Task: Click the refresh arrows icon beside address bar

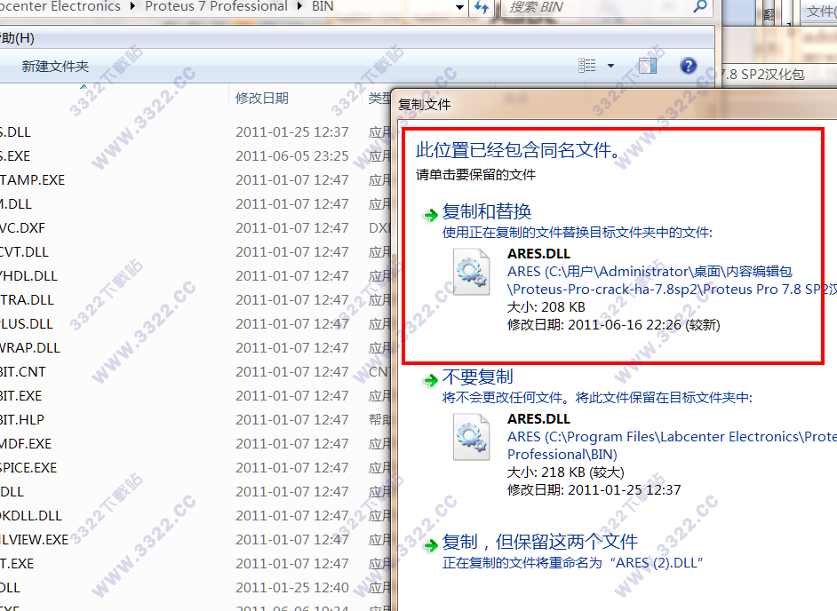Action: point(481,7)
